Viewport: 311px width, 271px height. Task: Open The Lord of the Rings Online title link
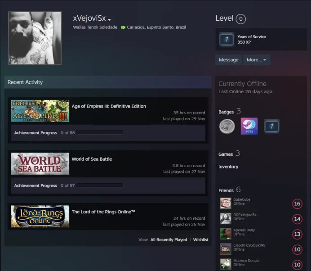click(x=103, y=212)
